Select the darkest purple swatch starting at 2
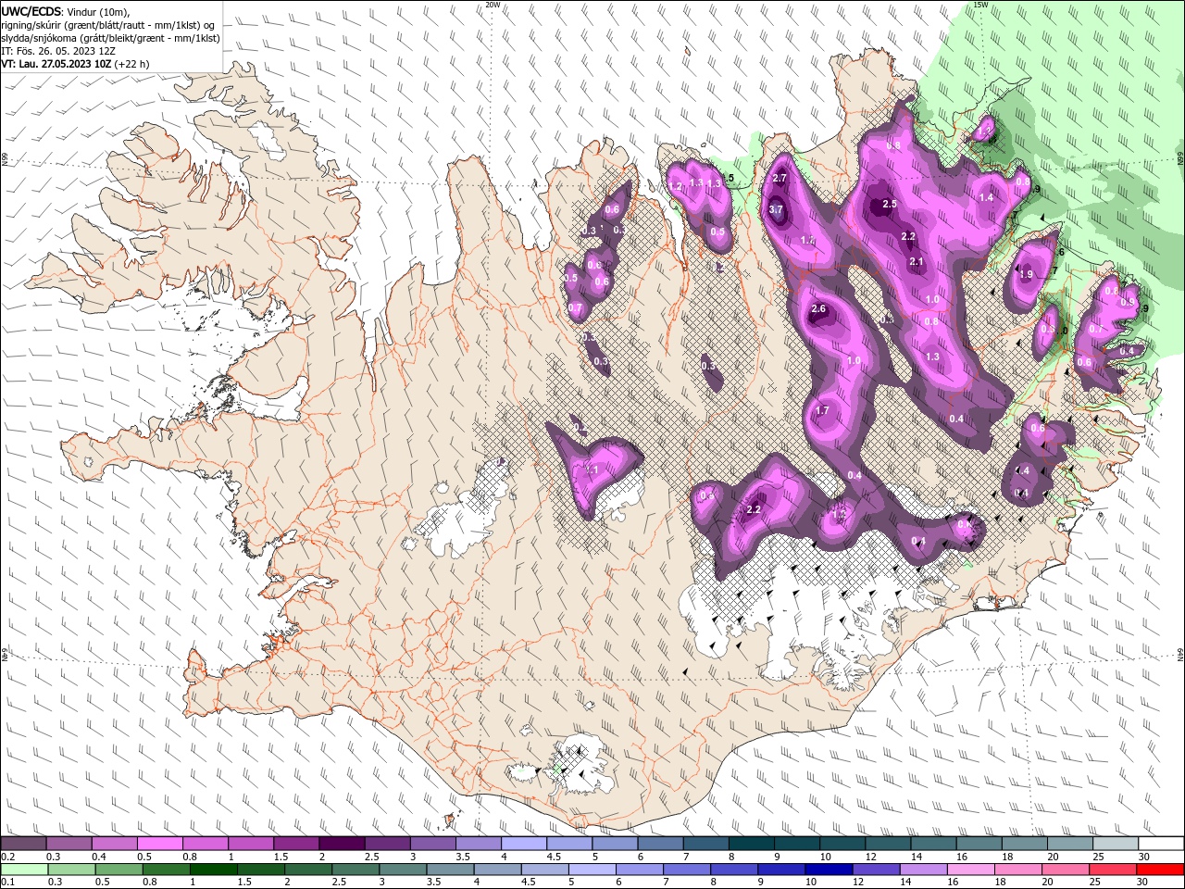This screenshot has width=1185, height=889. coord(341,843)
